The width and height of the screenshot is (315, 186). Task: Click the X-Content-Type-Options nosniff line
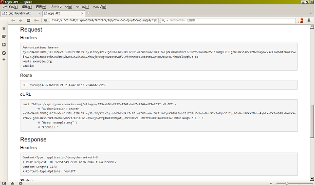[x=49, y=171]
